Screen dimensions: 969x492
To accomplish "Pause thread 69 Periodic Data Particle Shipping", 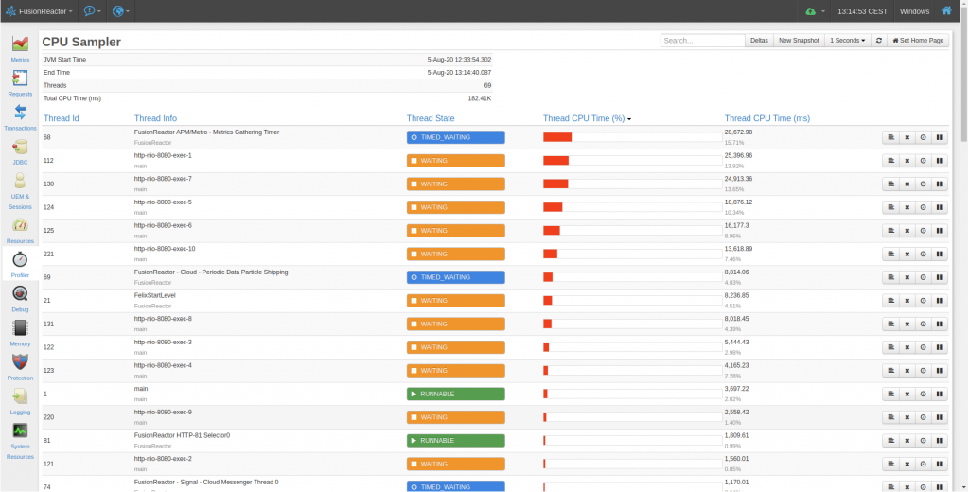I will pos(940,277).
